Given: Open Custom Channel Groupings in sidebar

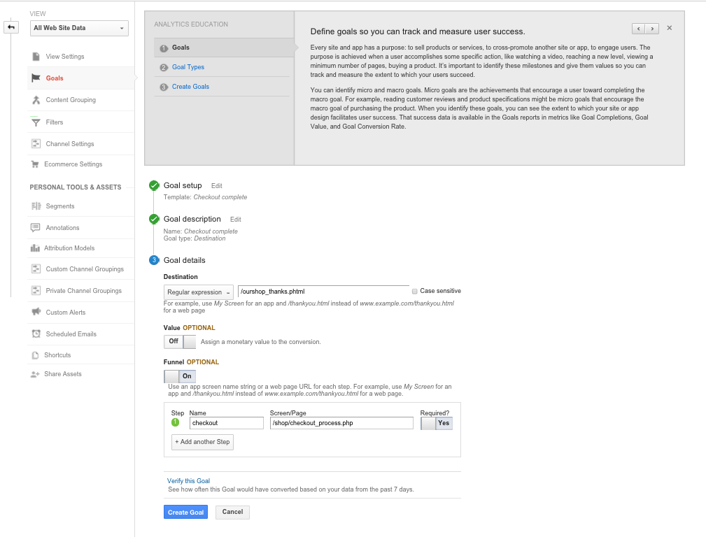Looking at the screenshot, I should click(x=85, y=268).
